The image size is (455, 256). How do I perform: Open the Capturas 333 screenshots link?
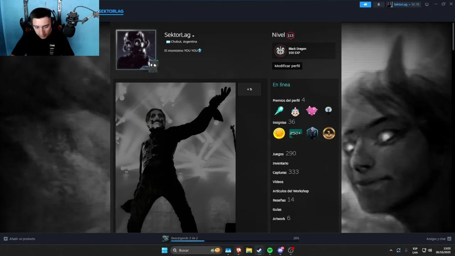(285, 172)
